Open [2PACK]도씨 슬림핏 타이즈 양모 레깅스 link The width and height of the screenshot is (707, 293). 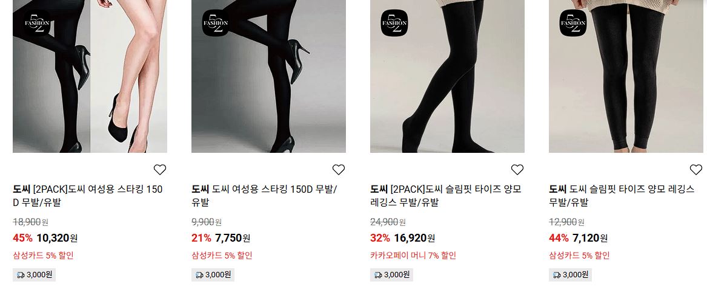445,196
